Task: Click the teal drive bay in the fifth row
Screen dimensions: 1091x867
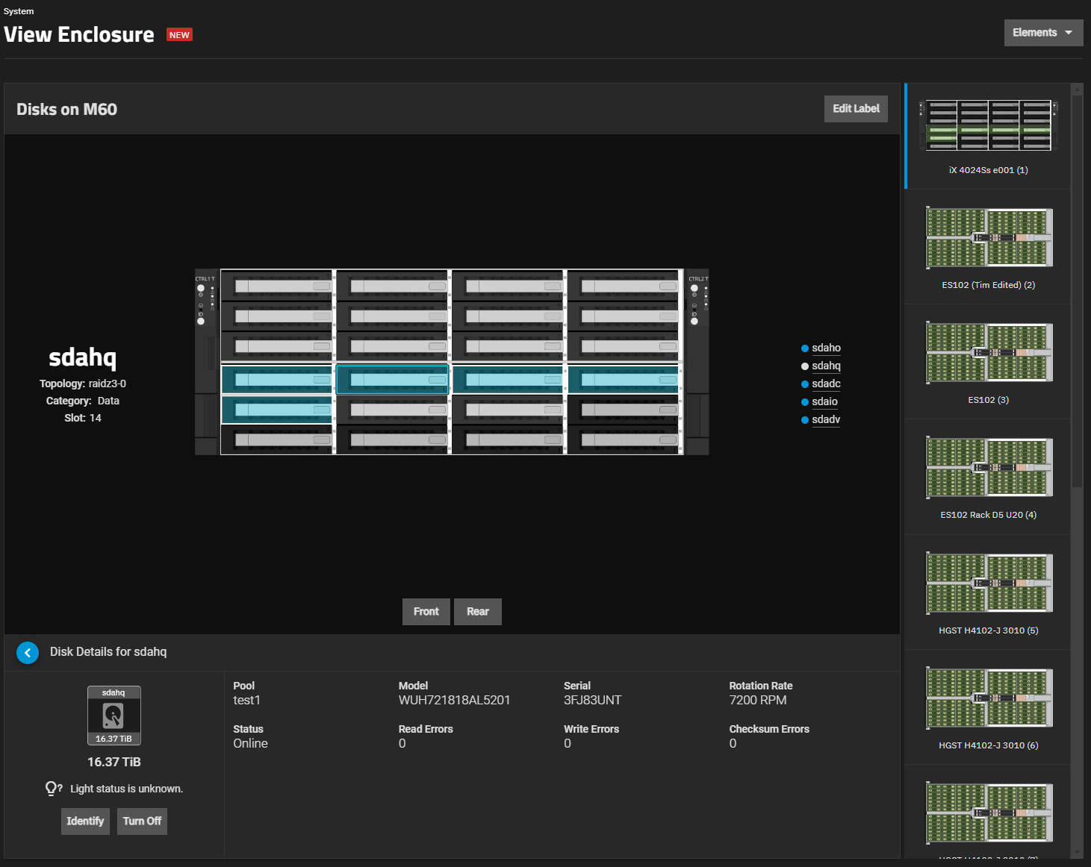Action: tap(277, 410)
